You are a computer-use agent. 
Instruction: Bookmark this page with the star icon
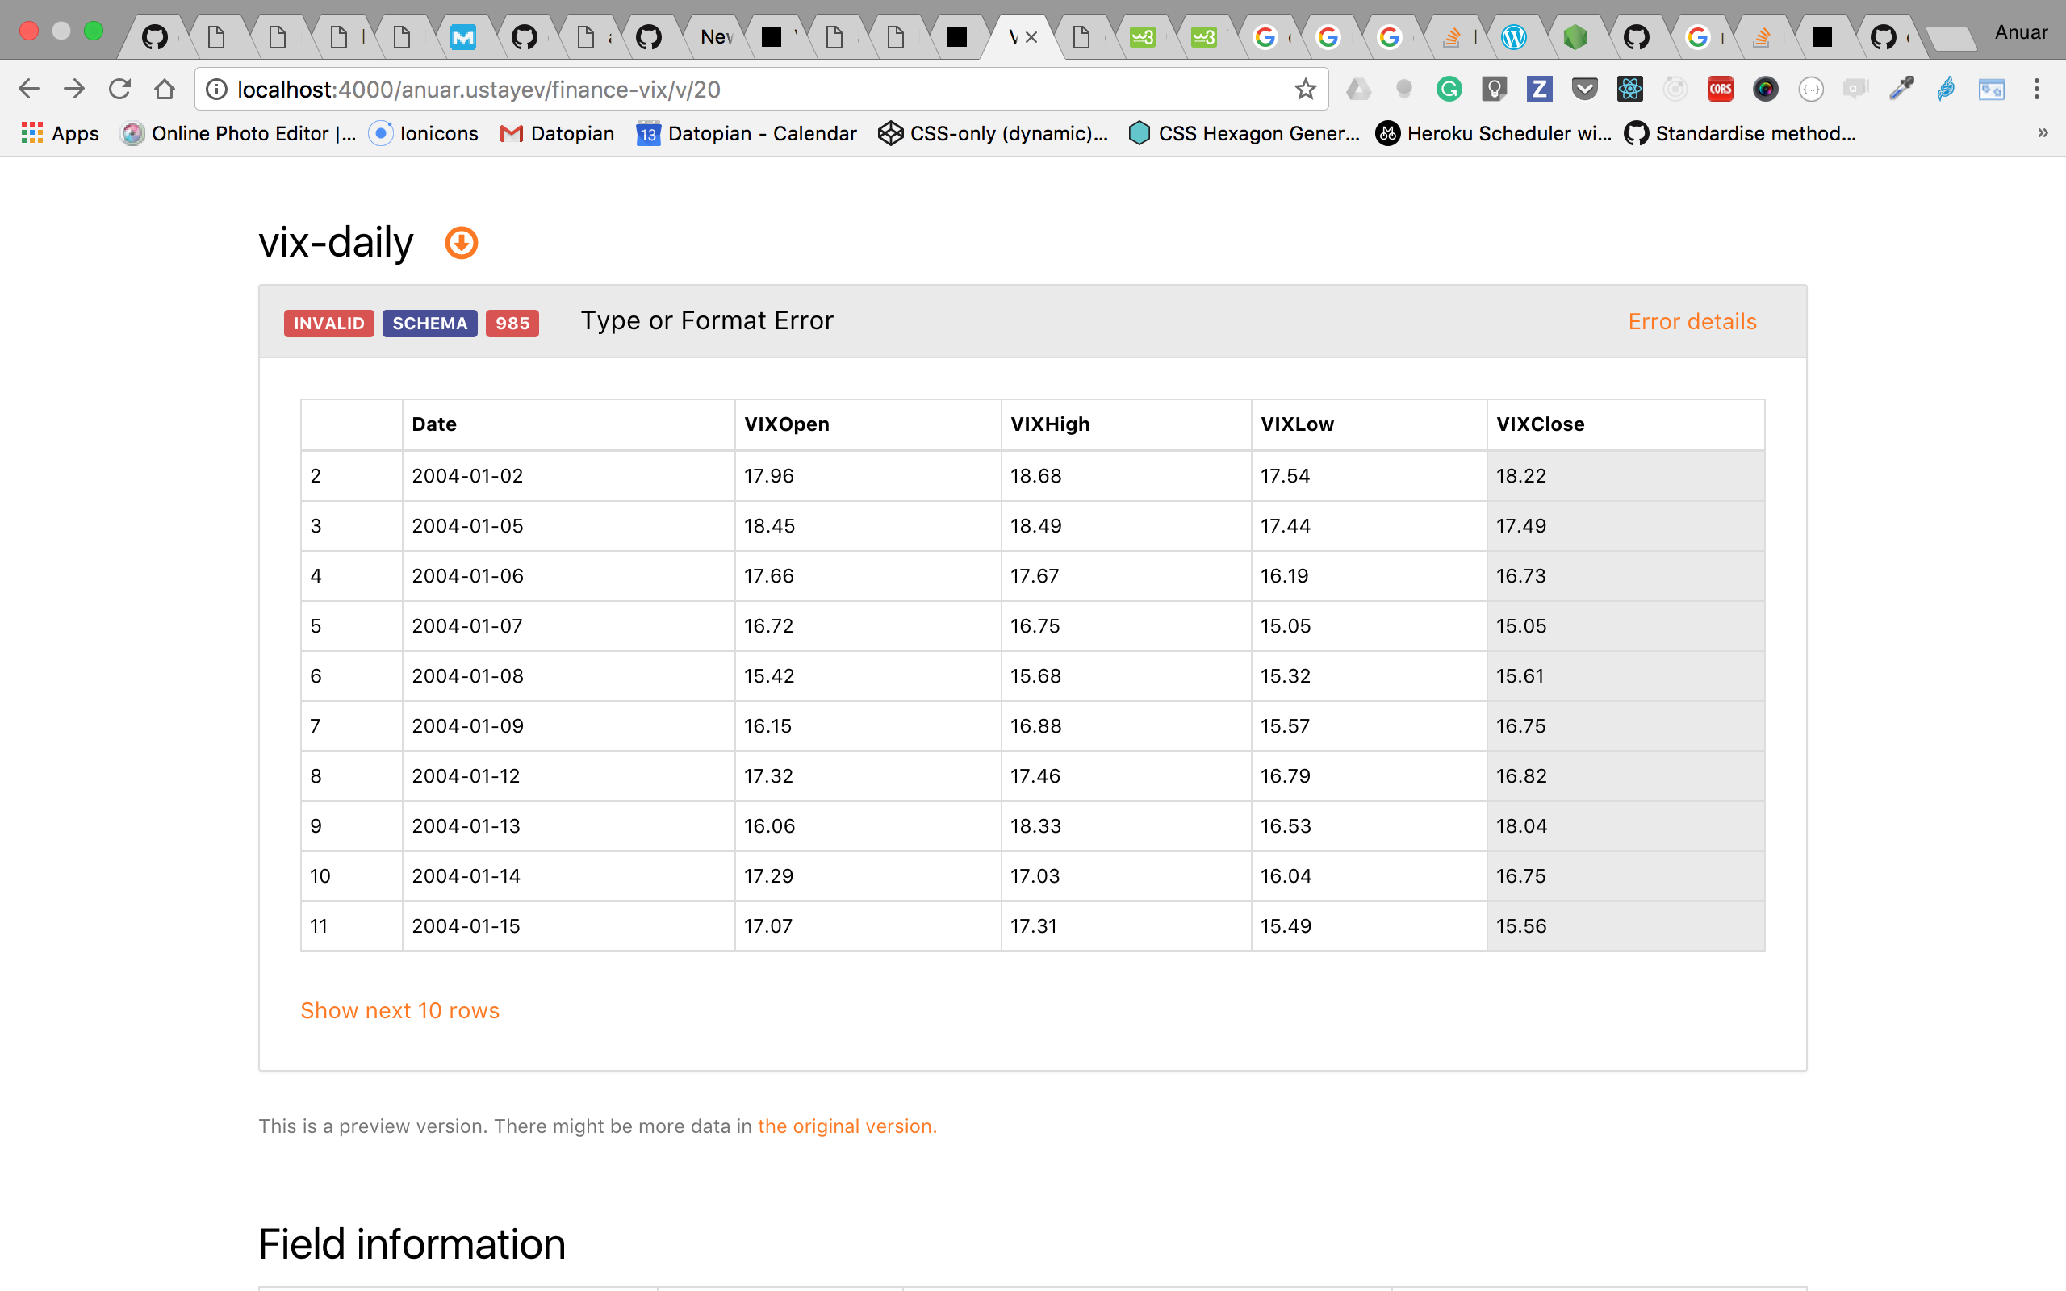click(x=1304, y=89)
